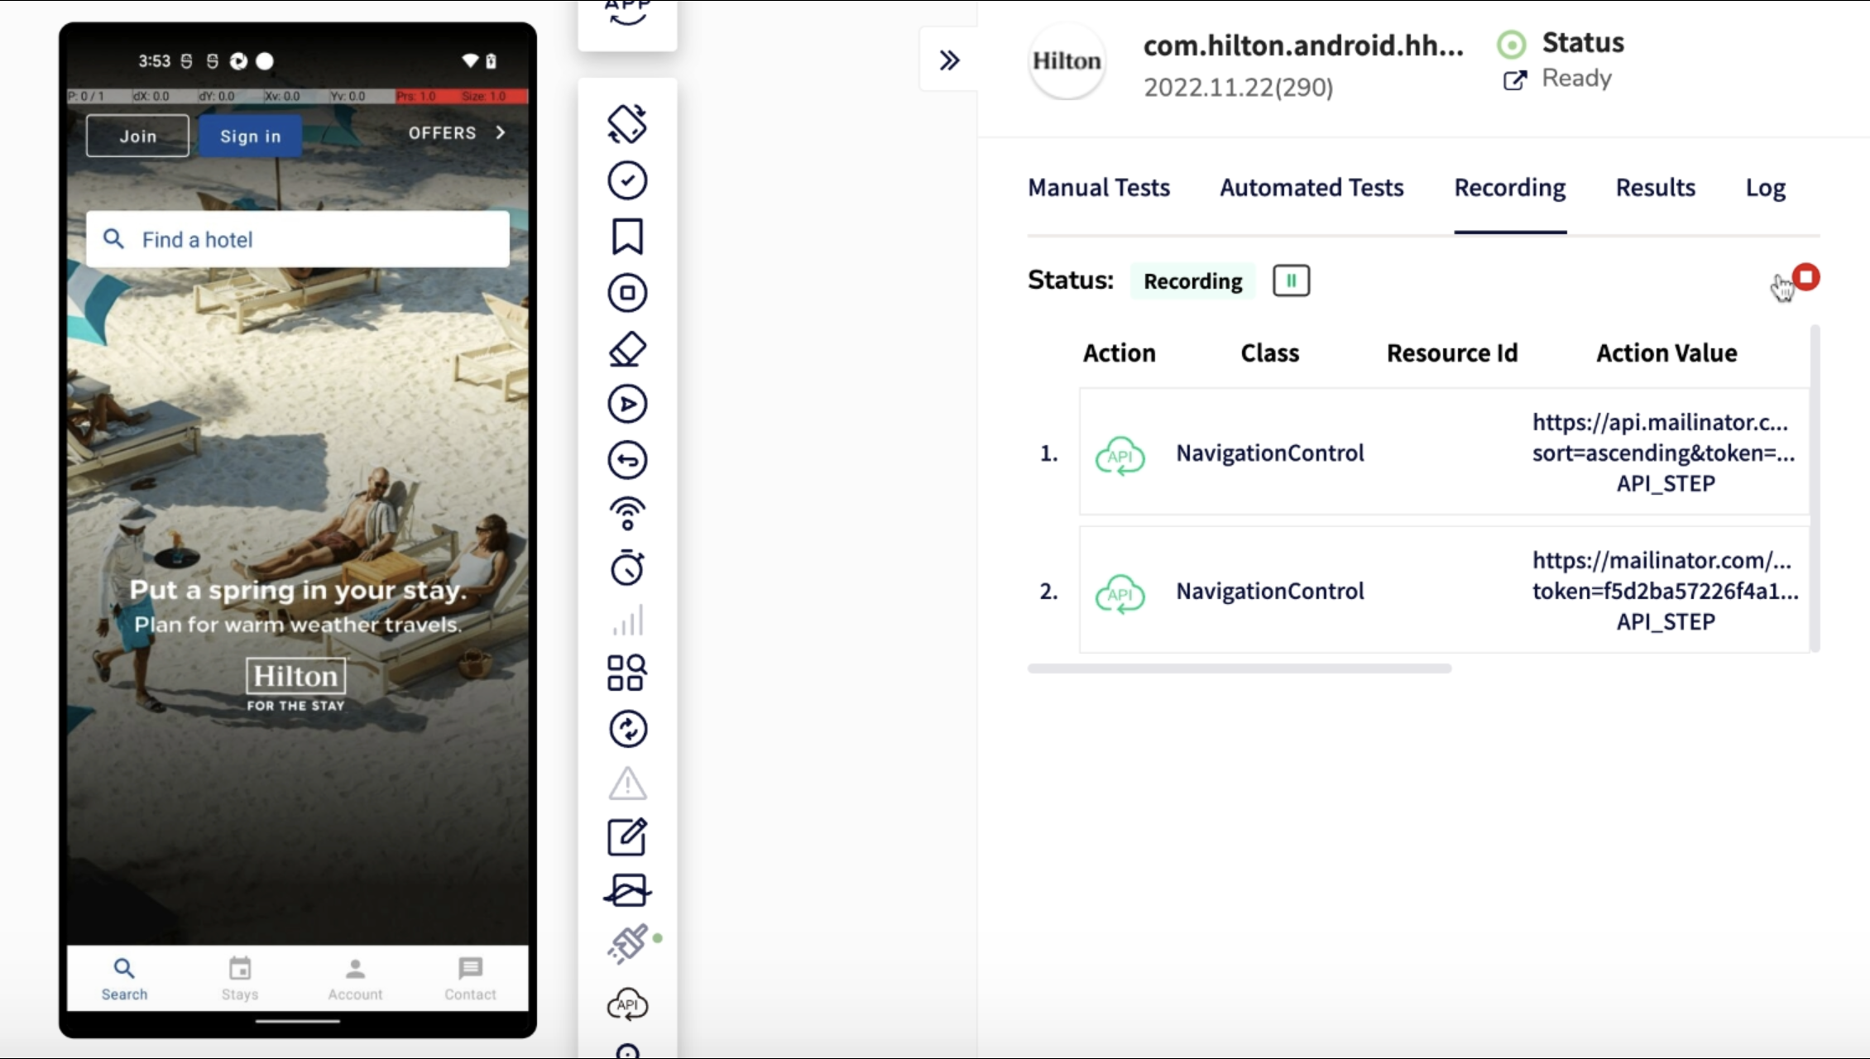
Task: Open the Wi-Fi network settings icon
Action: coord(627,514)
